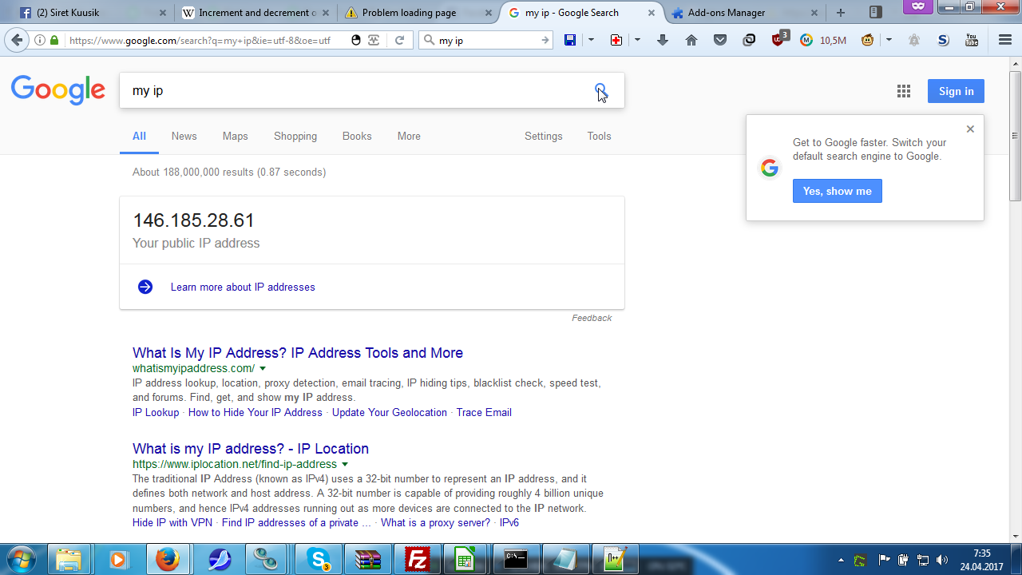Open a new tab with the plus button
Viewport: 1022px width, 575px height.
point(841,13)
